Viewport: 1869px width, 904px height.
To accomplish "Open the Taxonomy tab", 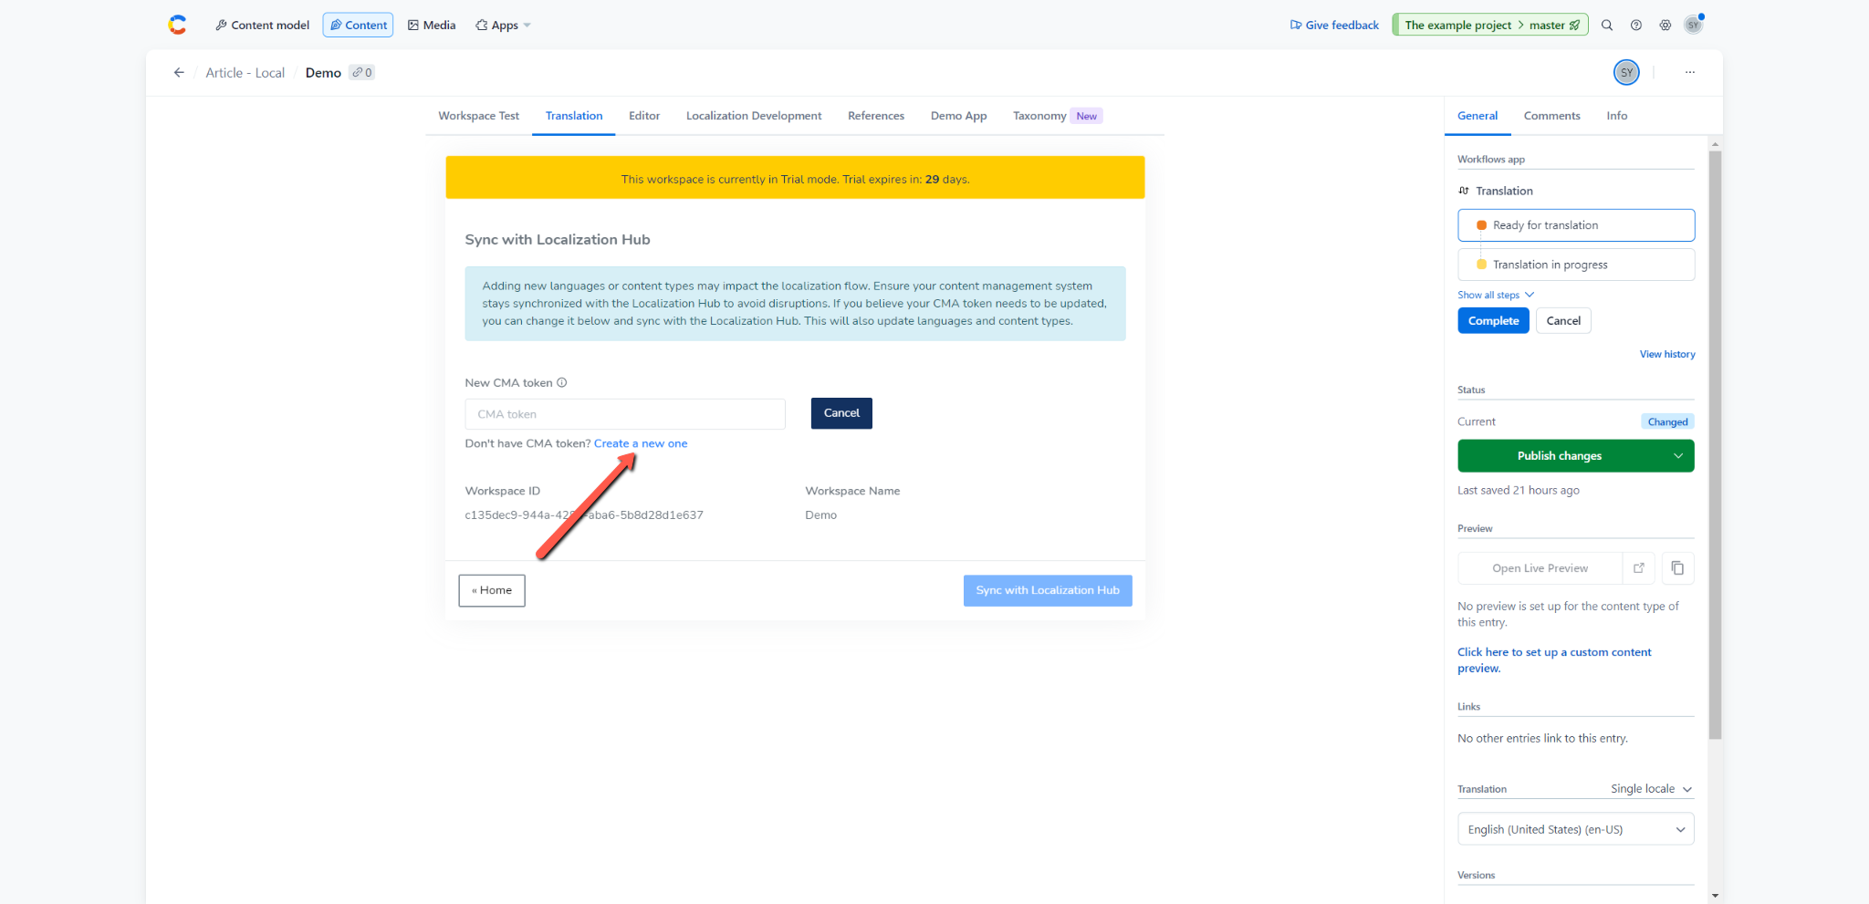I will (x=1058, y=116).
